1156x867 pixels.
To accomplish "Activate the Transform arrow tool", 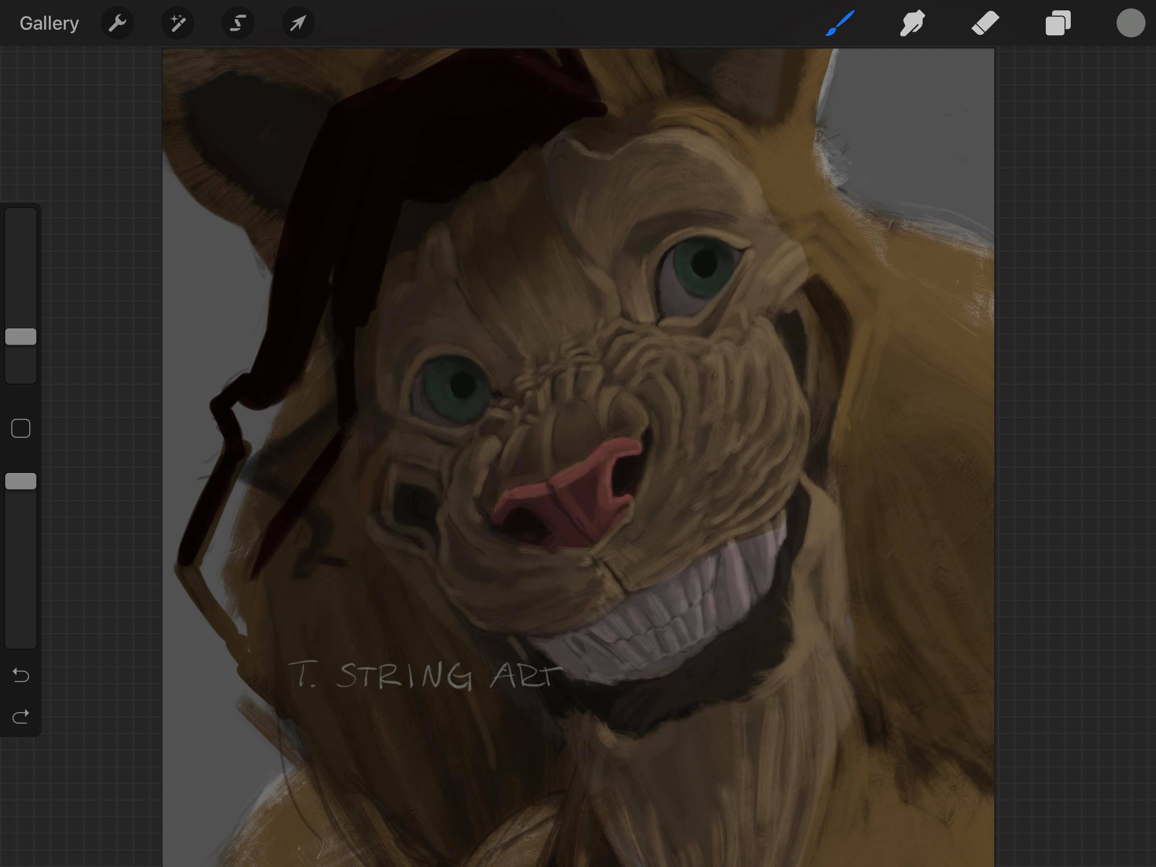I will click(x=298, y=23).
